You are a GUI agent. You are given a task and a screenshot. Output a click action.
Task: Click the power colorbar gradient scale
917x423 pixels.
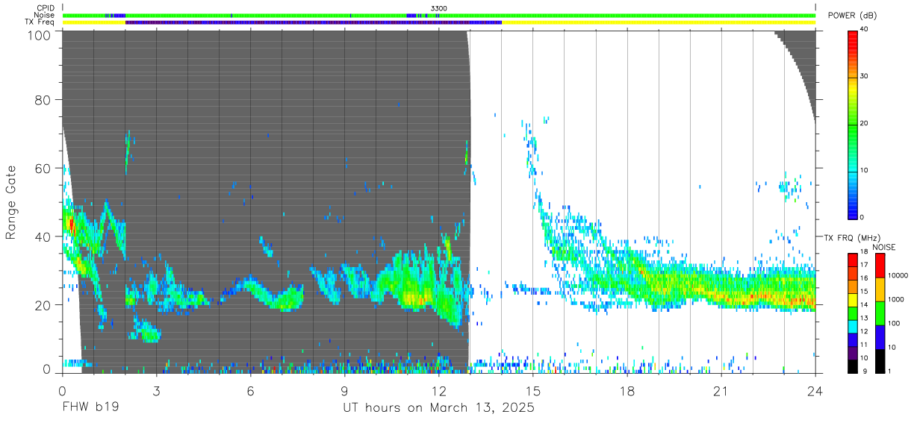(853, 124)
